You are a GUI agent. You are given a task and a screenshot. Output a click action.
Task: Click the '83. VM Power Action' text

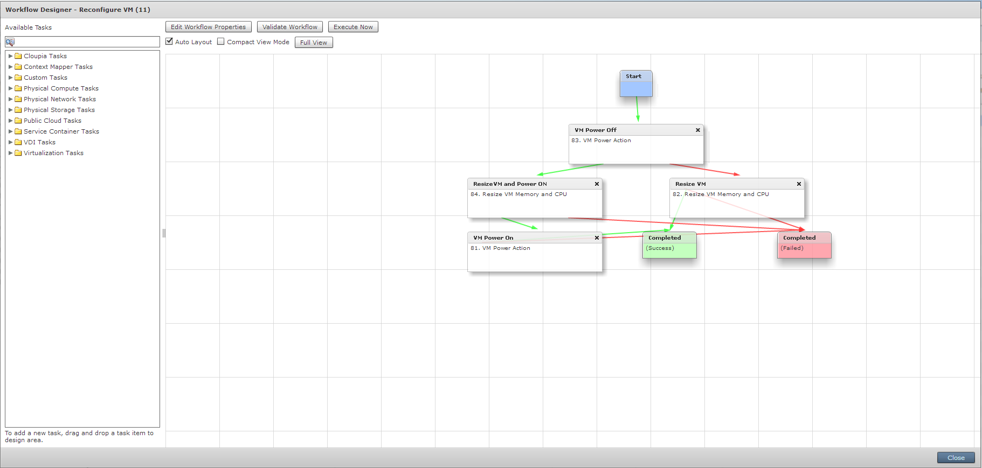pyautogui.click(x=601, y=141)
